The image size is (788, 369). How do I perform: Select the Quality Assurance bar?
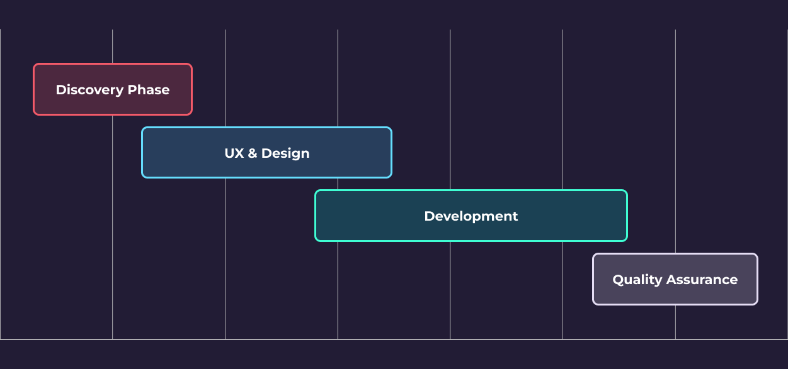tap(675, 279)
